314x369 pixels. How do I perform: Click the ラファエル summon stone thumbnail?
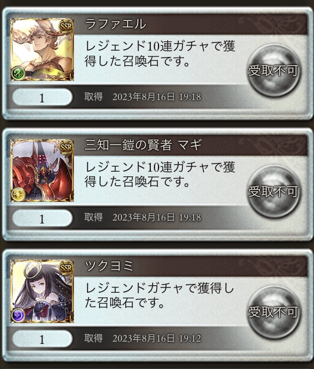pos(43,49)
